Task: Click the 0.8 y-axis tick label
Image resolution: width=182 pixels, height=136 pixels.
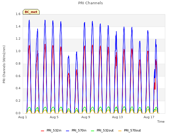Action: (18, 63)
